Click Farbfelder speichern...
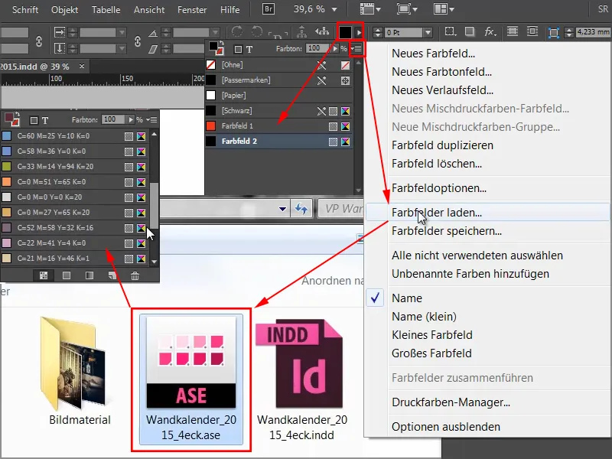612x459 pixels. (447, 231)
